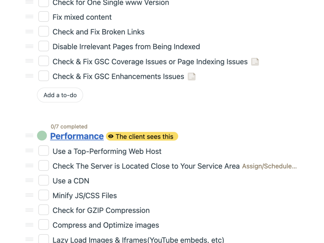
Task: Open Check & Fix GSC Enhancements Issues task
Action: (118, 76)
